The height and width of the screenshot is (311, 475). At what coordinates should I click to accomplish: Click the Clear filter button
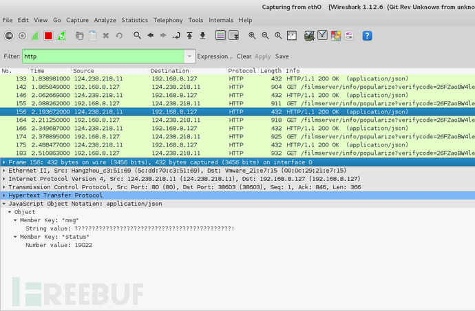pyautogui.click(x=244, y=56)
